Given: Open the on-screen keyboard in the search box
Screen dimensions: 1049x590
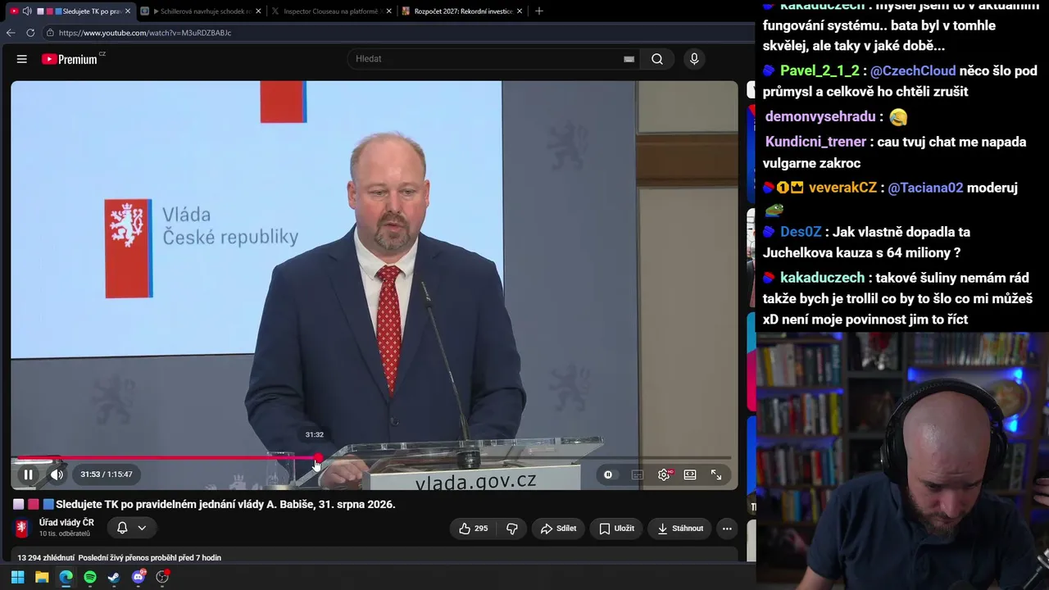Looking at the screenshot, I should [629, 59].
